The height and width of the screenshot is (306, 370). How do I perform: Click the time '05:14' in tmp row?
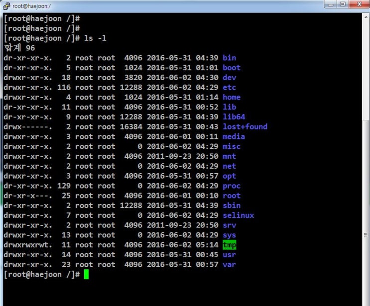point(207,245)
